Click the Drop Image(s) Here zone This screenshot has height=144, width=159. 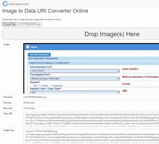(x=81, y=34)
